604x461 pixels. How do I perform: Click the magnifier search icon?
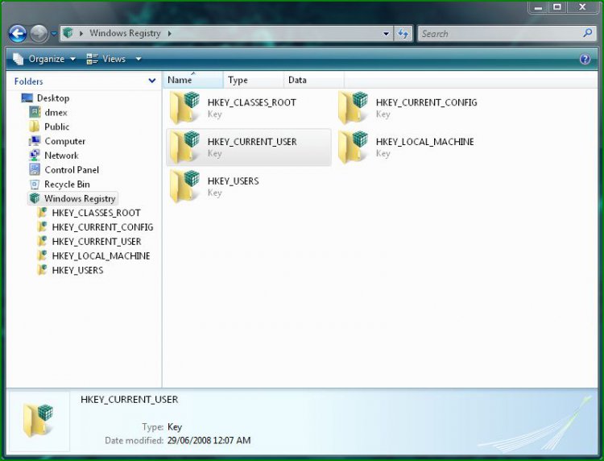pyautogui.click(x=588, y=34)
